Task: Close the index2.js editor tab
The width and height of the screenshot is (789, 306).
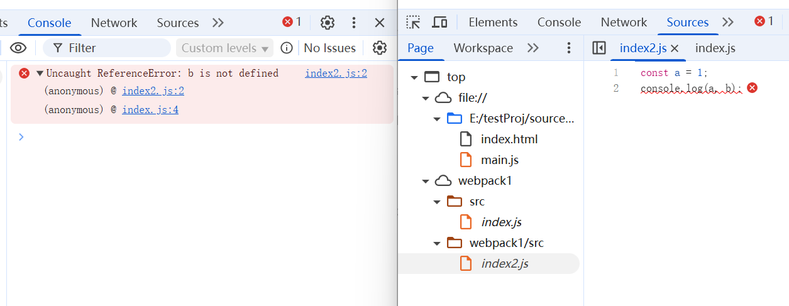Action: click(x=675, y=48)
